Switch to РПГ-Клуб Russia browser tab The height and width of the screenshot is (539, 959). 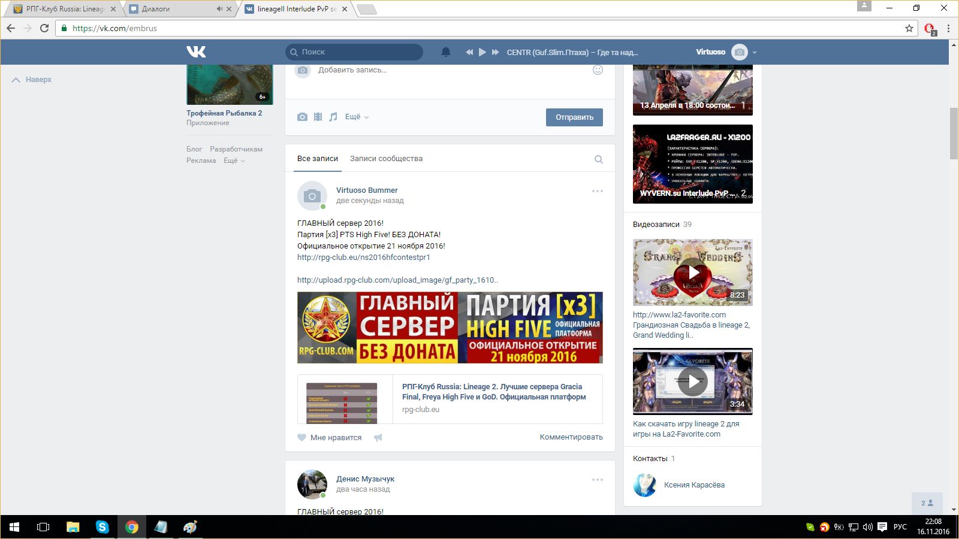65,9
